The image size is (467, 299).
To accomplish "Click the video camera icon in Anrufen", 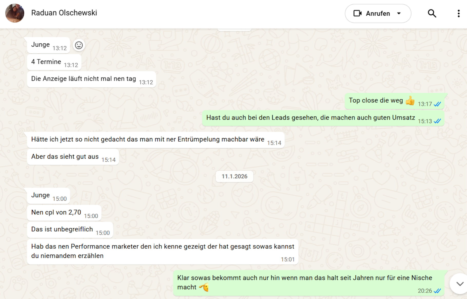I will pos(357,13).
